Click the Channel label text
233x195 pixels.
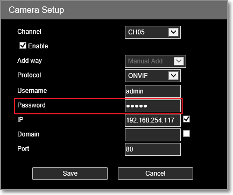pos(29,32)
